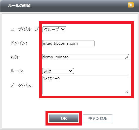The width and height of the screenshot is (139, 130).
Task: Click the データ/パス: label
Action: coord(22,85)
